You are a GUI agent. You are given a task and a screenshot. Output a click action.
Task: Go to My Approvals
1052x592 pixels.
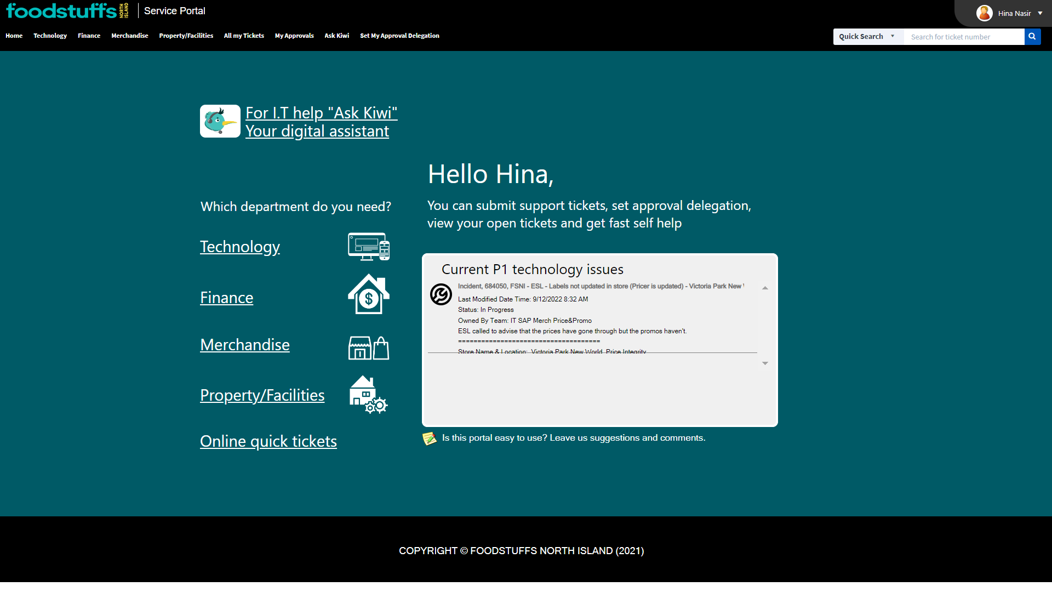[x=294, y=36]
